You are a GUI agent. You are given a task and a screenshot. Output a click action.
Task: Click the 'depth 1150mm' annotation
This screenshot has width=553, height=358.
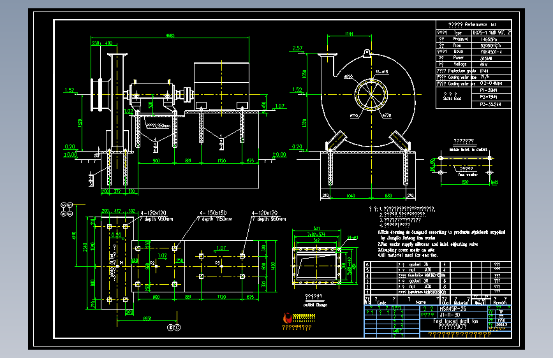[x=217, y=219]
